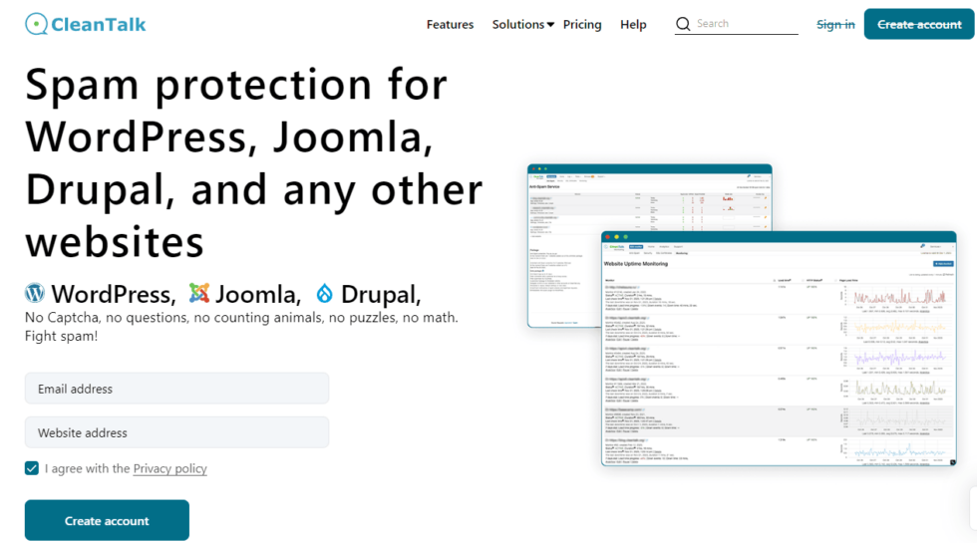The height and width of the screenshot is (543, 977).
Task: Click into the Search input box
Action: click(746, 24)
